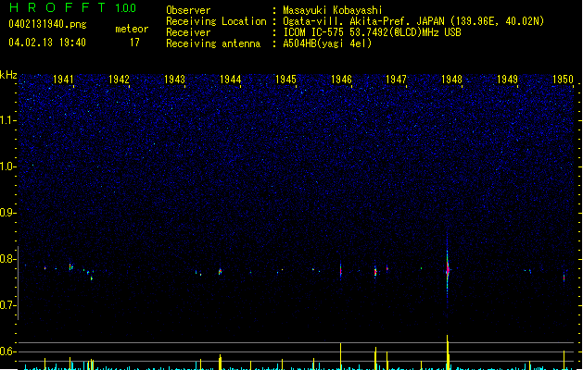
Task: Click the 1.1 kHz axis label
Action: point(7,120)
